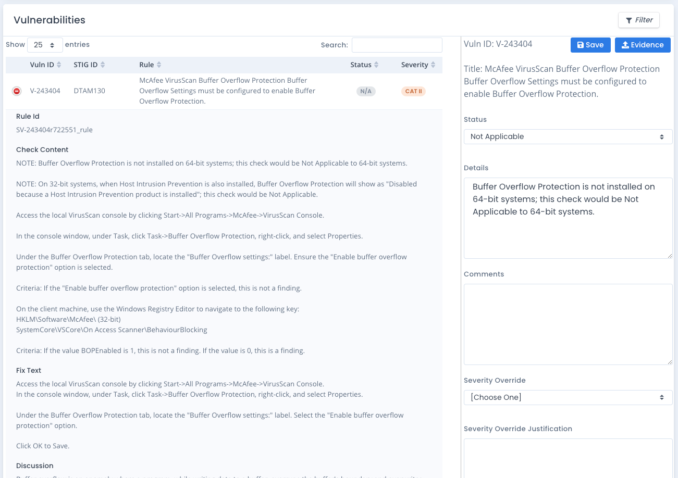Click the Vulnerabilities page title
Image resolution: width=678 pixels, height=478 pixels.
click(50, 20)
